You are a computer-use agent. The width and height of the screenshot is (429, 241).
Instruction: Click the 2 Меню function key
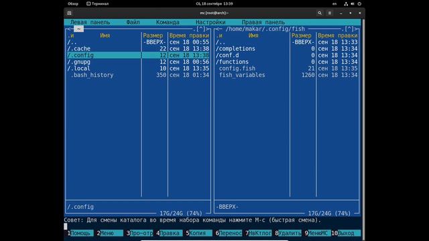click(x=110, y=233)
